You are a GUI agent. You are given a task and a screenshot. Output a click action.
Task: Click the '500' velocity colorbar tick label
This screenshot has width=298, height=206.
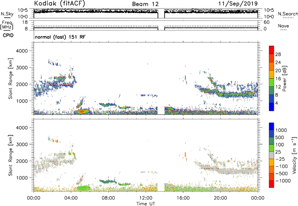[280, 138]
